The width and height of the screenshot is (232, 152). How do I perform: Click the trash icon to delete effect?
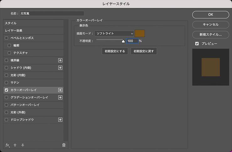(x=64, y=145)
